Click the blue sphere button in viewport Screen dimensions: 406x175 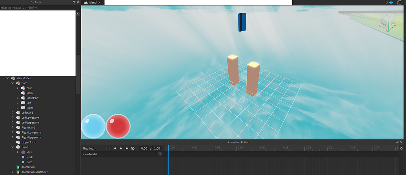pyautogui.click(x=93, y=126)
